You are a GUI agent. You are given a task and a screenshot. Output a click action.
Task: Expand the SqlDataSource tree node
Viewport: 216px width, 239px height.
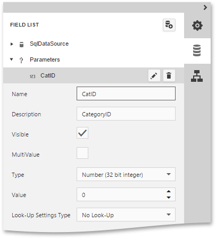12,44
